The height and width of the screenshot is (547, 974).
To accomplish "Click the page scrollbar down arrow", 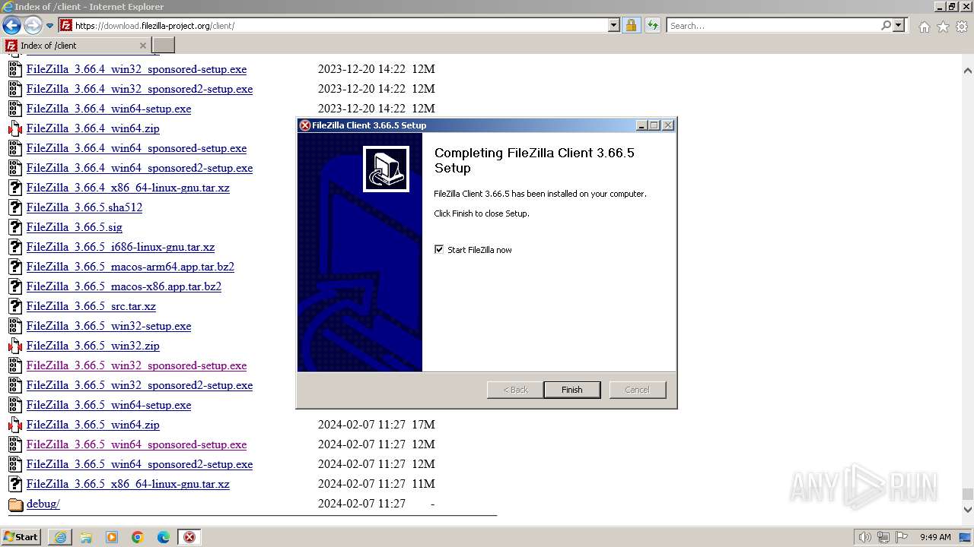I will pos(967,510).
